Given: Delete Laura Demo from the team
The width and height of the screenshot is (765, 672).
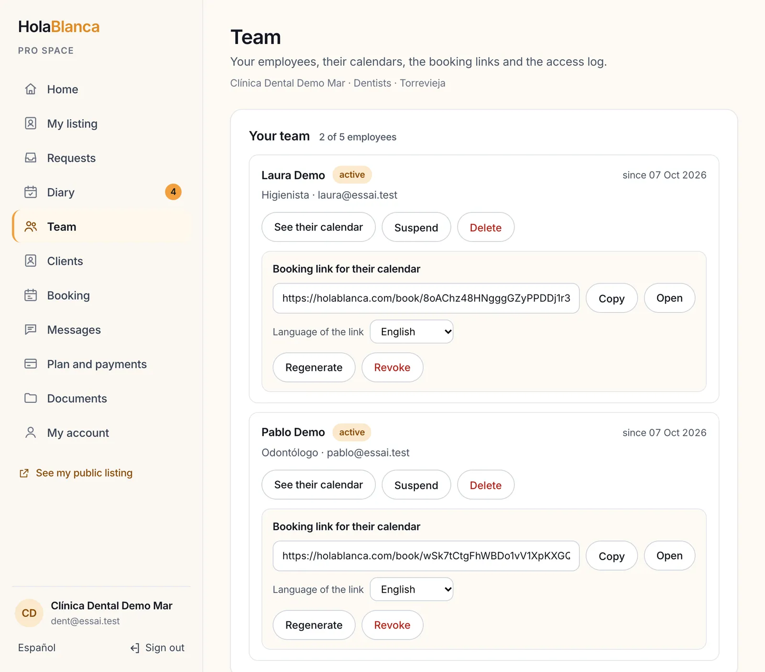Looking at the screenshot, I should coord(486,227).
